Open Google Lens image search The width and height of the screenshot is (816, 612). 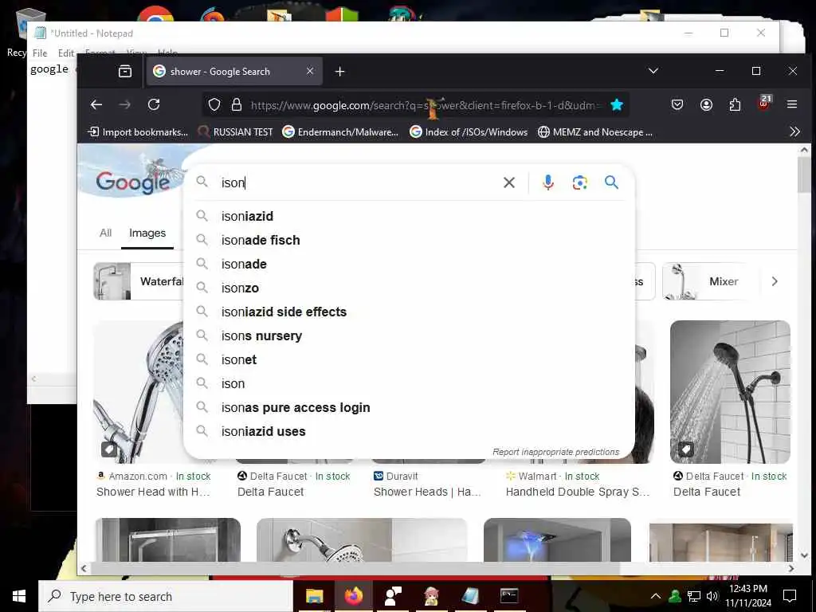[580, 182]
